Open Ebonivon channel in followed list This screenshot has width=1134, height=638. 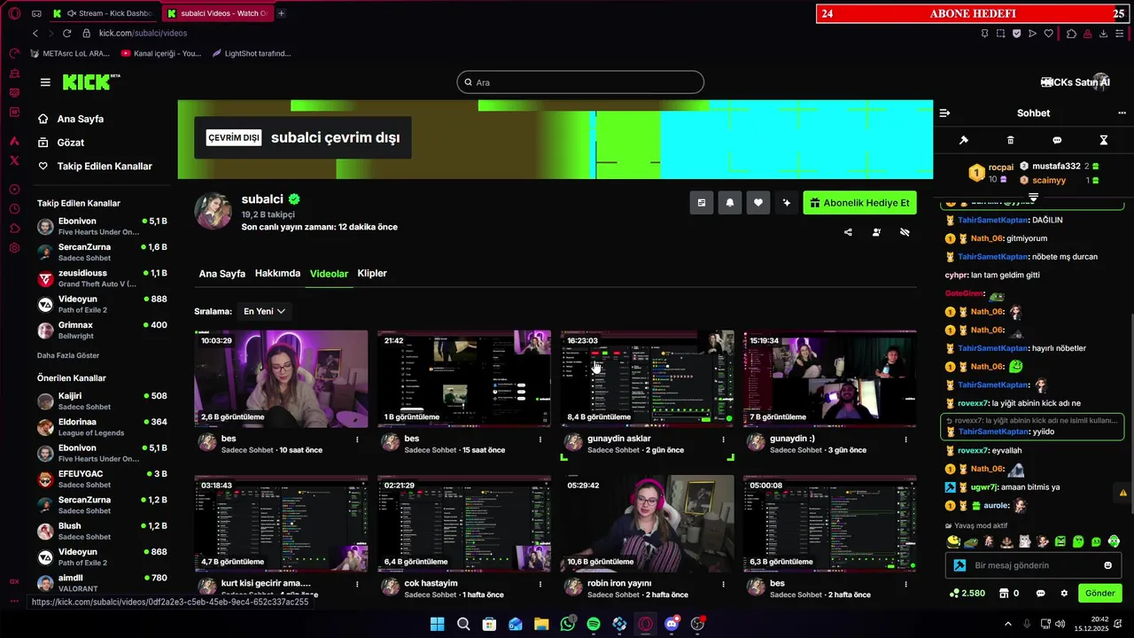pos(102,227)
